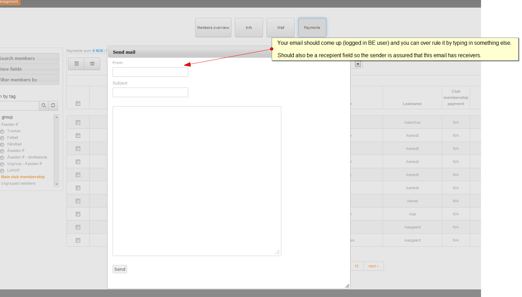
Task: Select the Fotball group radio button
Action: [x=2, y=138]
